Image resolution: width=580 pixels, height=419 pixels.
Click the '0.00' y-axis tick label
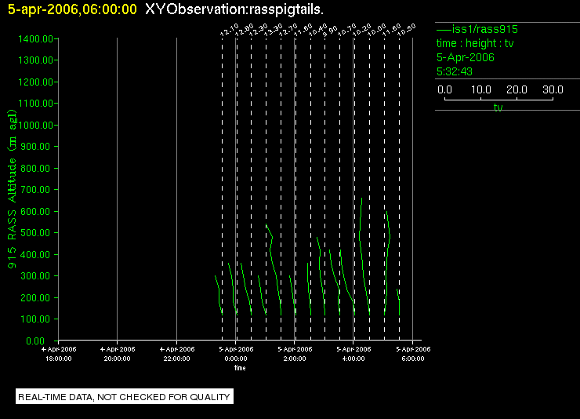35,341
